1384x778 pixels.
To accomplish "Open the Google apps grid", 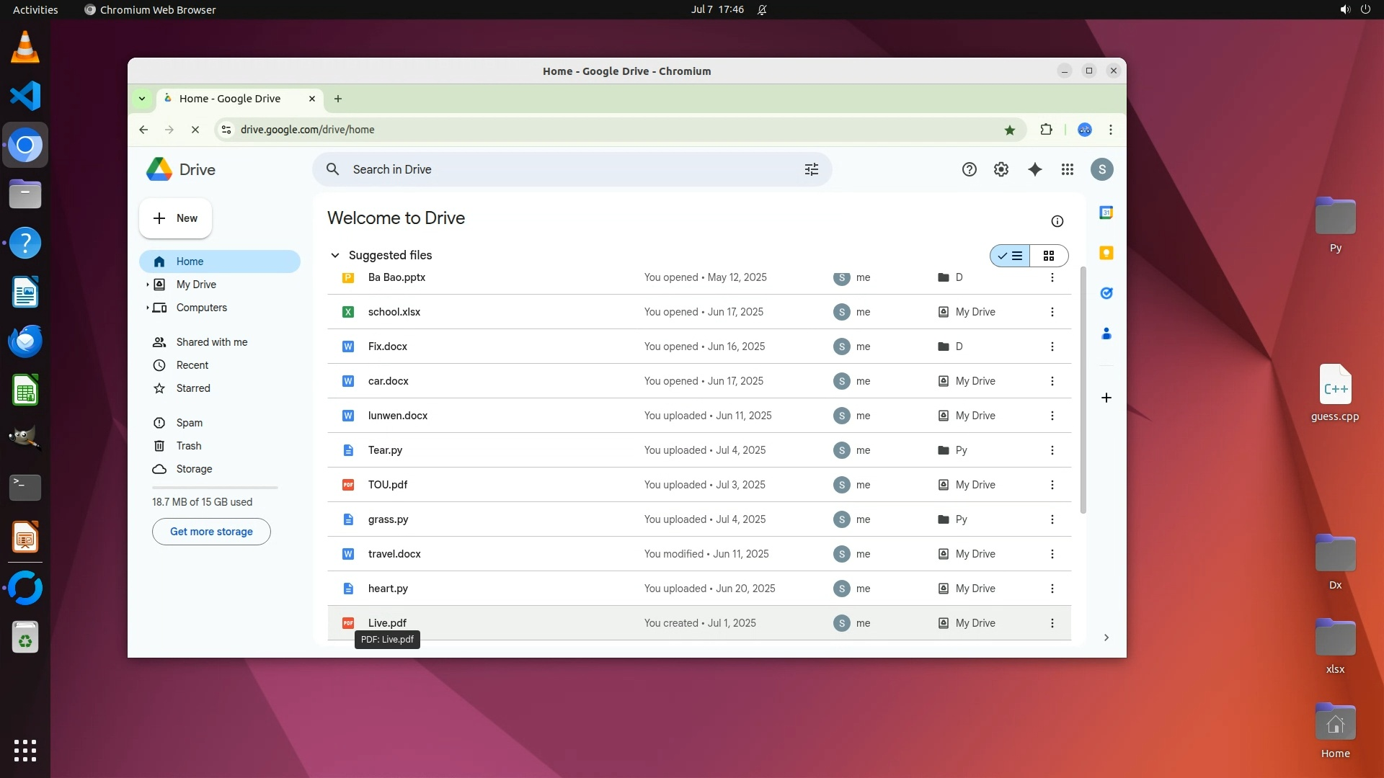I will [1068, 169].
